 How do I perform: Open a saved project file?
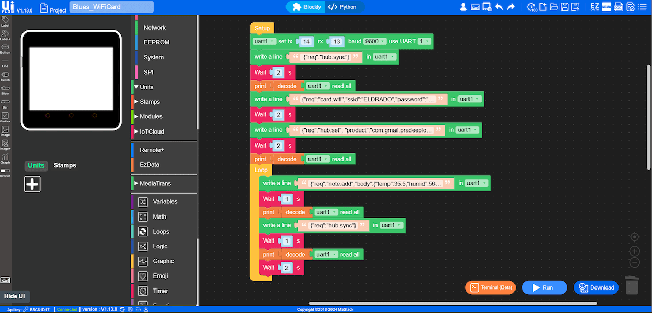(x=554, y=7)
